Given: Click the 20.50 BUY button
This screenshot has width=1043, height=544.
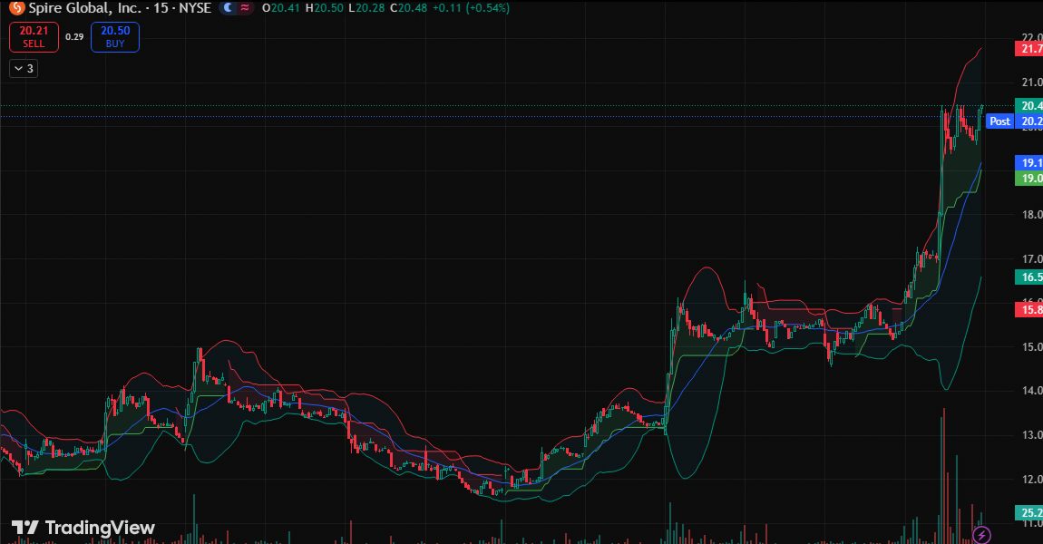Looking at the screenshot, I should [115, 37].
